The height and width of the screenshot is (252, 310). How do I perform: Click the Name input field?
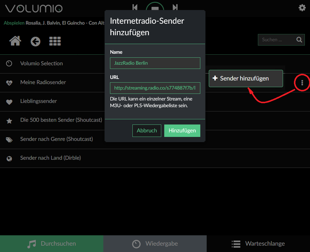point(155,63)
